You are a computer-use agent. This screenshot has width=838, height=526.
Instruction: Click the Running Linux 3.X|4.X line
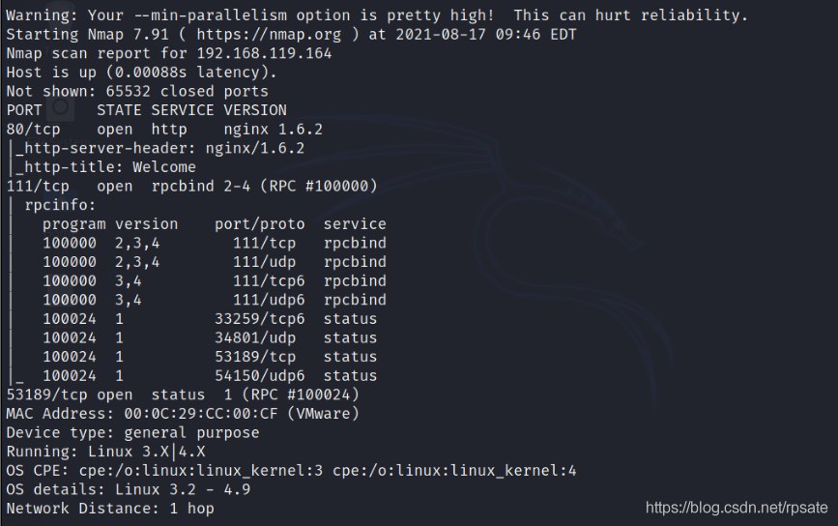[x=105, y=452]
